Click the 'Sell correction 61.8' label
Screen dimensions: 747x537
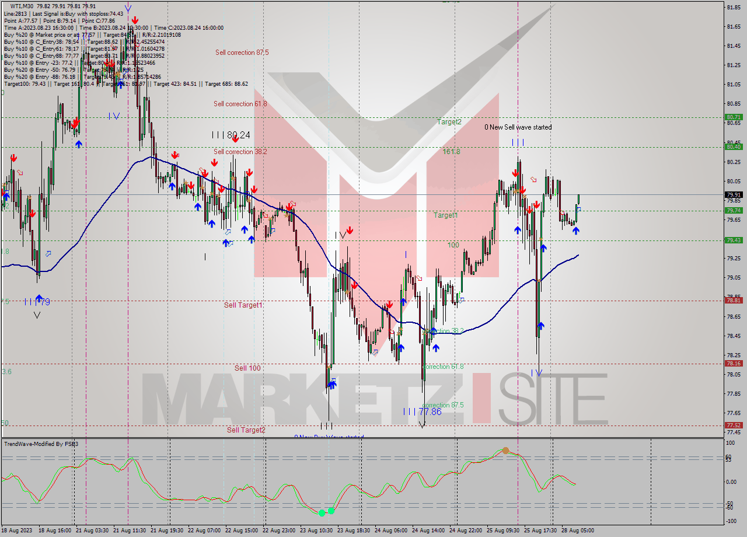240,104
